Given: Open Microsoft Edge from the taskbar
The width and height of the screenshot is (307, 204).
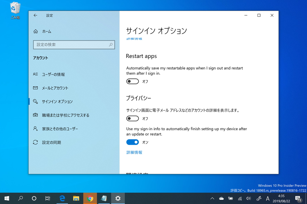Looking at the screenshot, I should click(x=62, y=198).
